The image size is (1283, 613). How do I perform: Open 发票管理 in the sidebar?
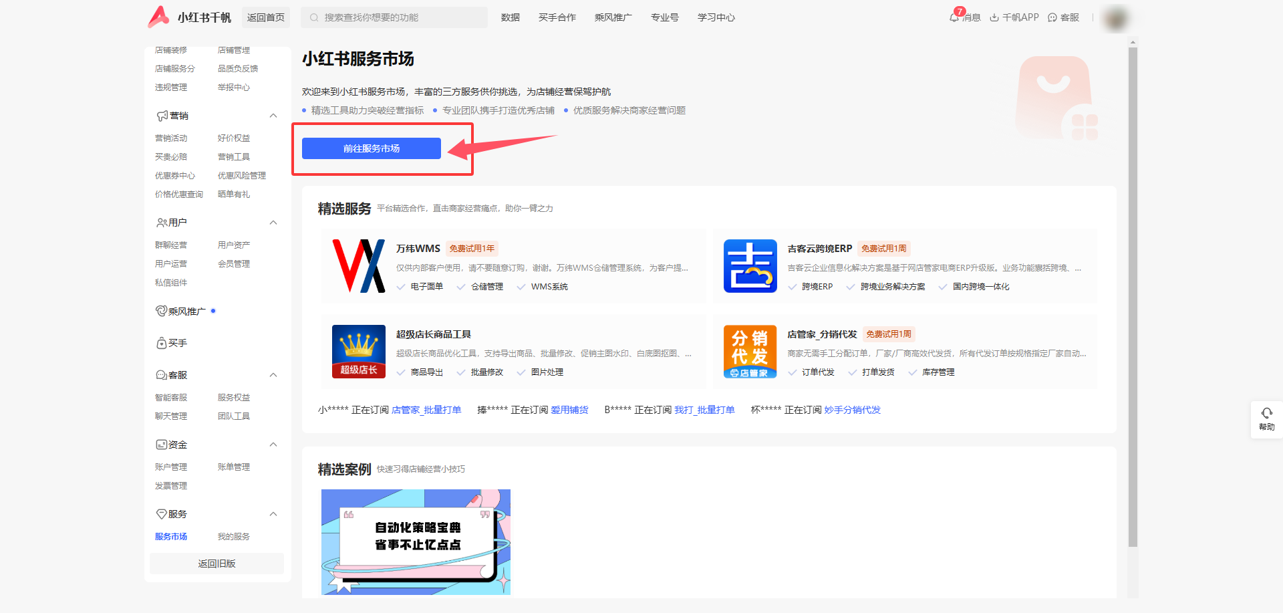tap(171, 486)
